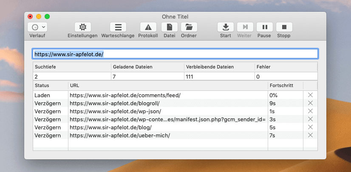
Task: Click the Verbleibende Dateien header
Action: coord(220,67)
